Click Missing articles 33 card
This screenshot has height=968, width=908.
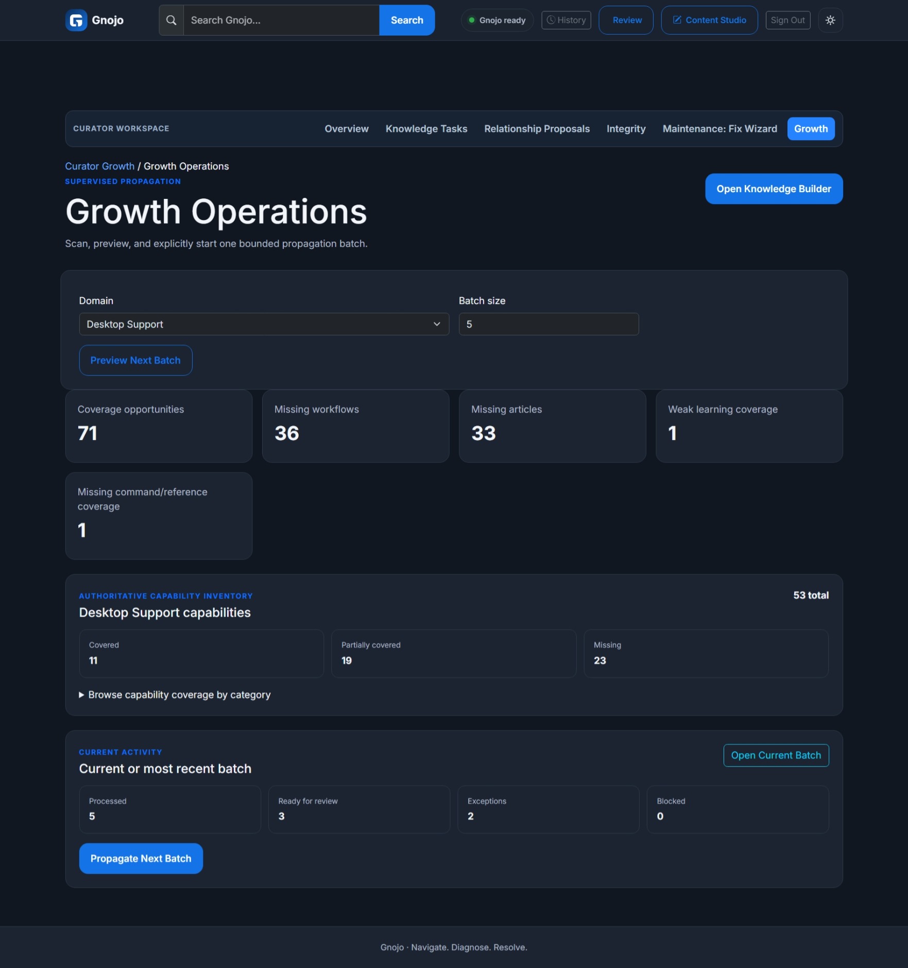coord(552,426)
